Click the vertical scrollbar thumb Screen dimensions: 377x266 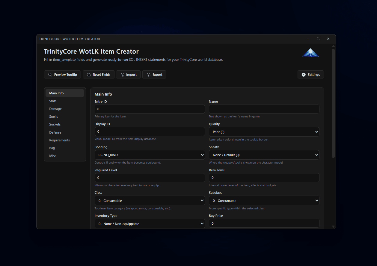click(x=333, y=103)
